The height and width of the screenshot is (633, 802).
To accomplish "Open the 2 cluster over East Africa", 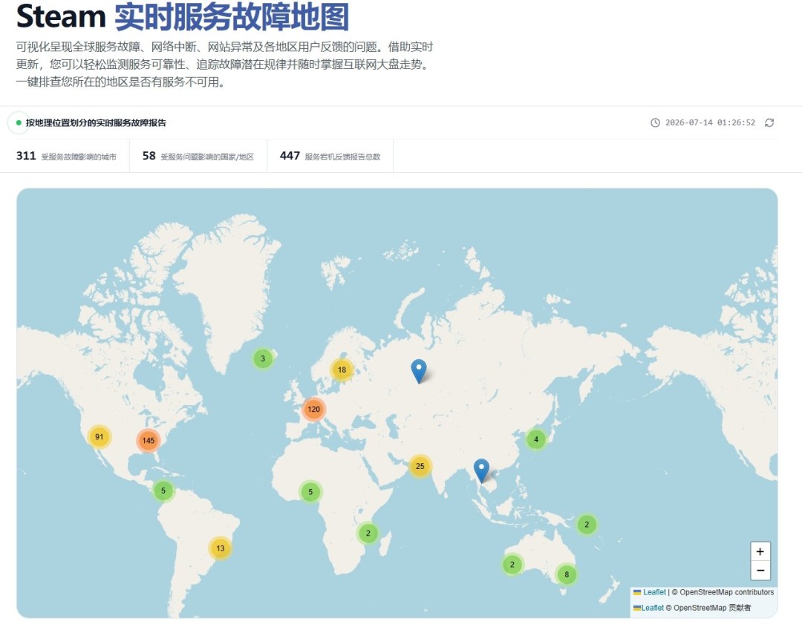I will tap(368, 534).
